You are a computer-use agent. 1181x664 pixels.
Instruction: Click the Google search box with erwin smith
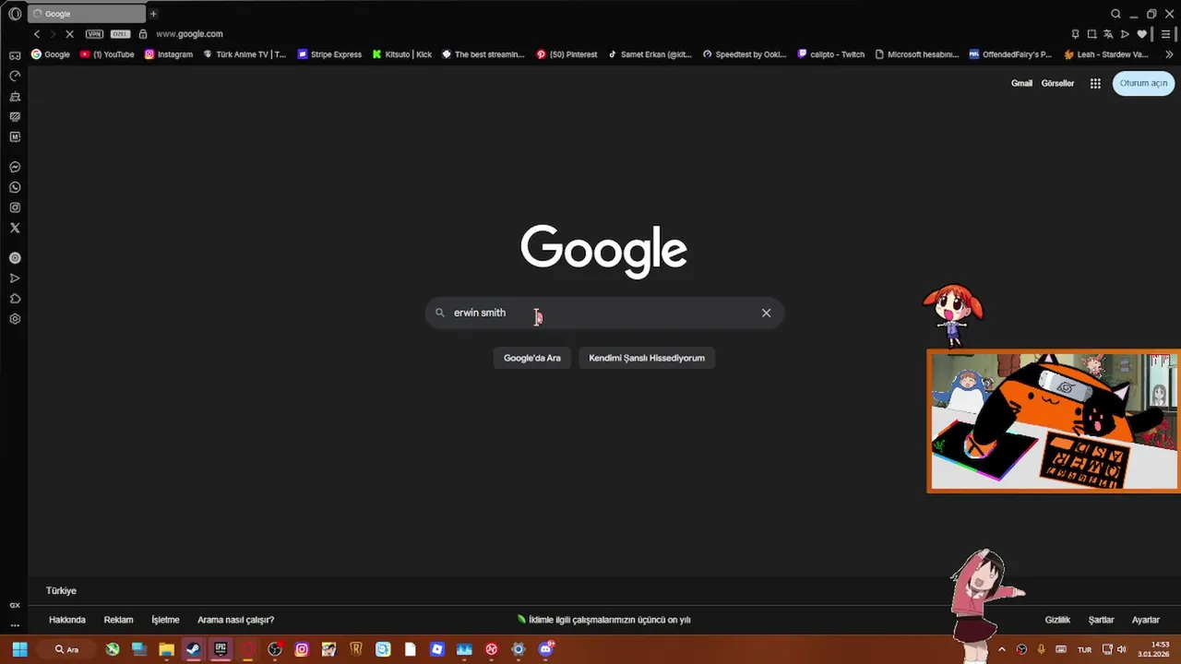604,313
